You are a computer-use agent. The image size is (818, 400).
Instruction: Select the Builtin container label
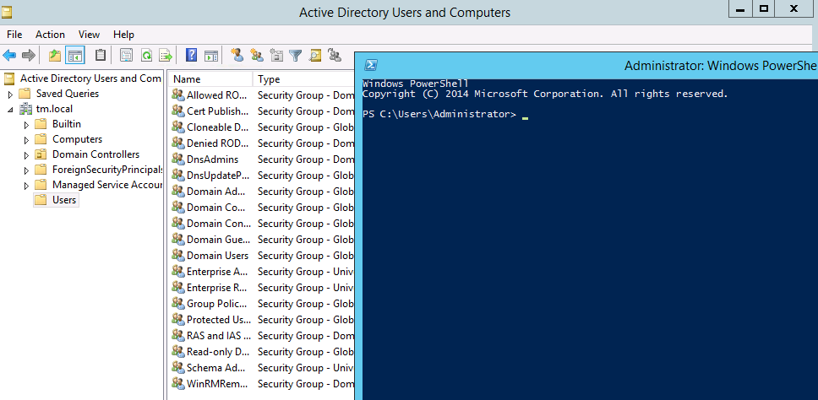(x=67, y=124)
